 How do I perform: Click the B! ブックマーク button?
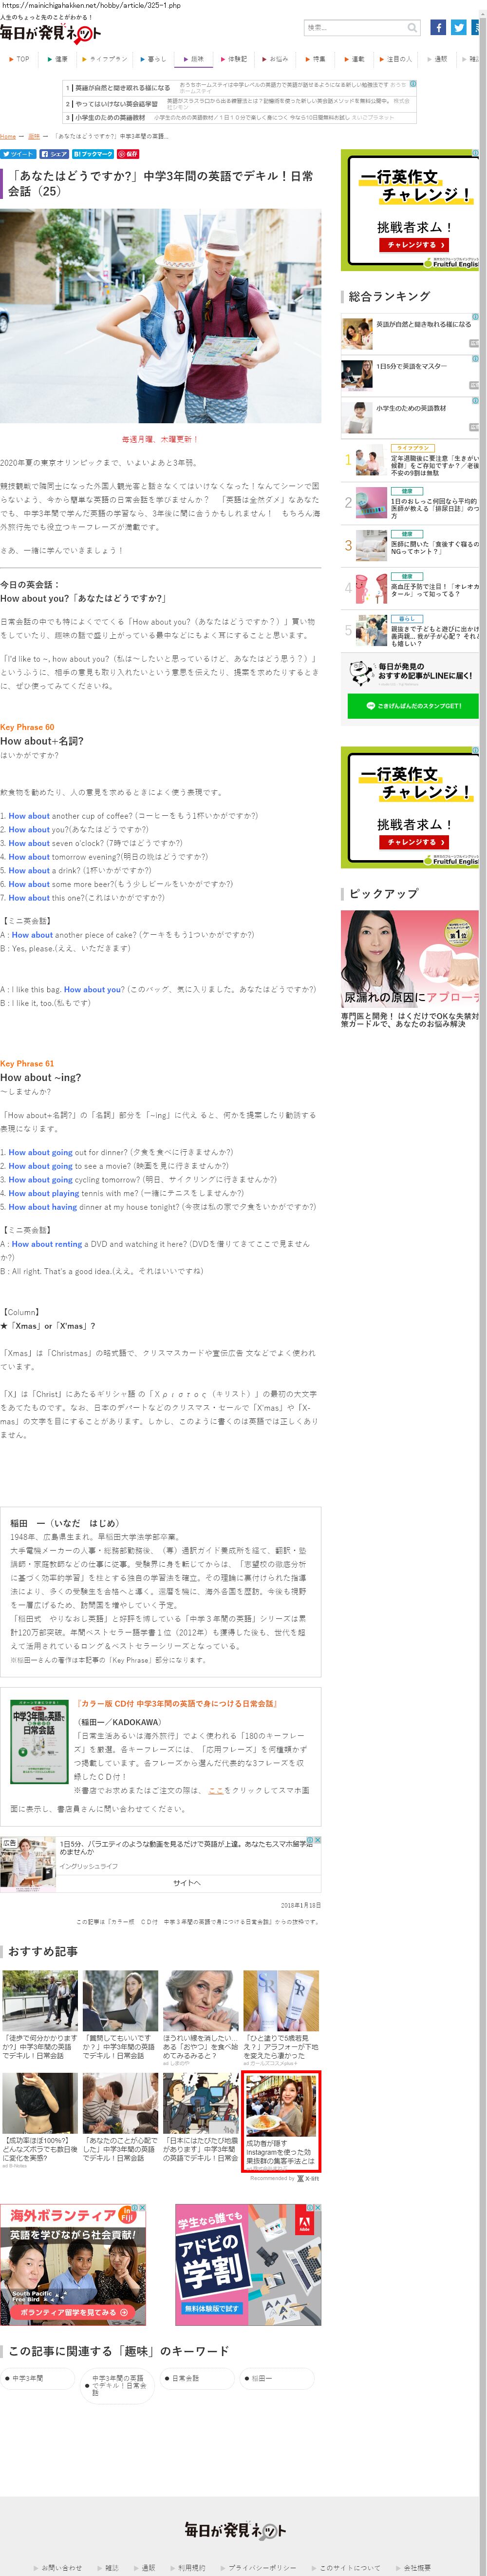pos(93,154)
